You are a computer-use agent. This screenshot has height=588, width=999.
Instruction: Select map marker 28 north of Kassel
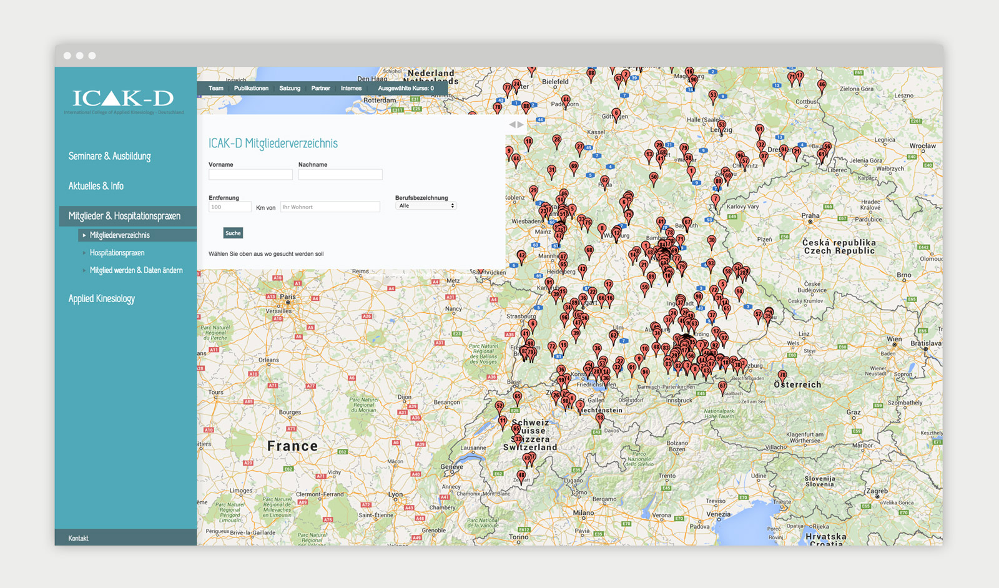(557, 141)
